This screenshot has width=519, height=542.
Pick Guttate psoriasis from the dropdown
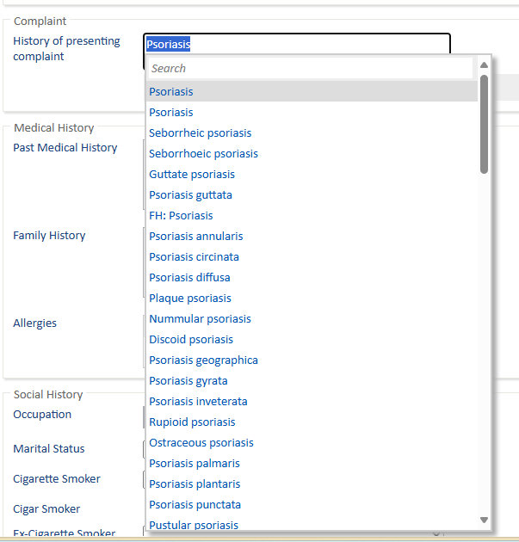(x=191, y=175)
